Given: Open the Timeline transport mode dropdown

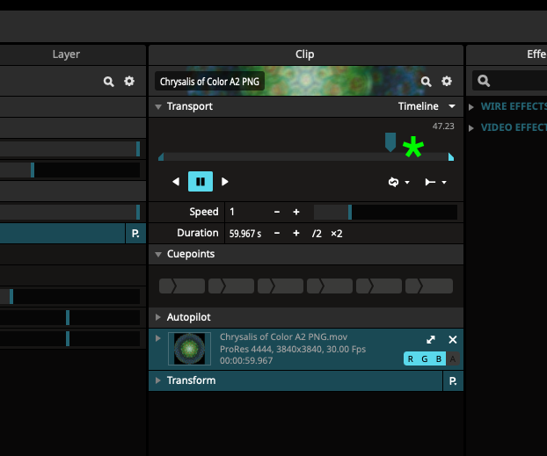Looking at the screenshot, I should pos(427,106).
